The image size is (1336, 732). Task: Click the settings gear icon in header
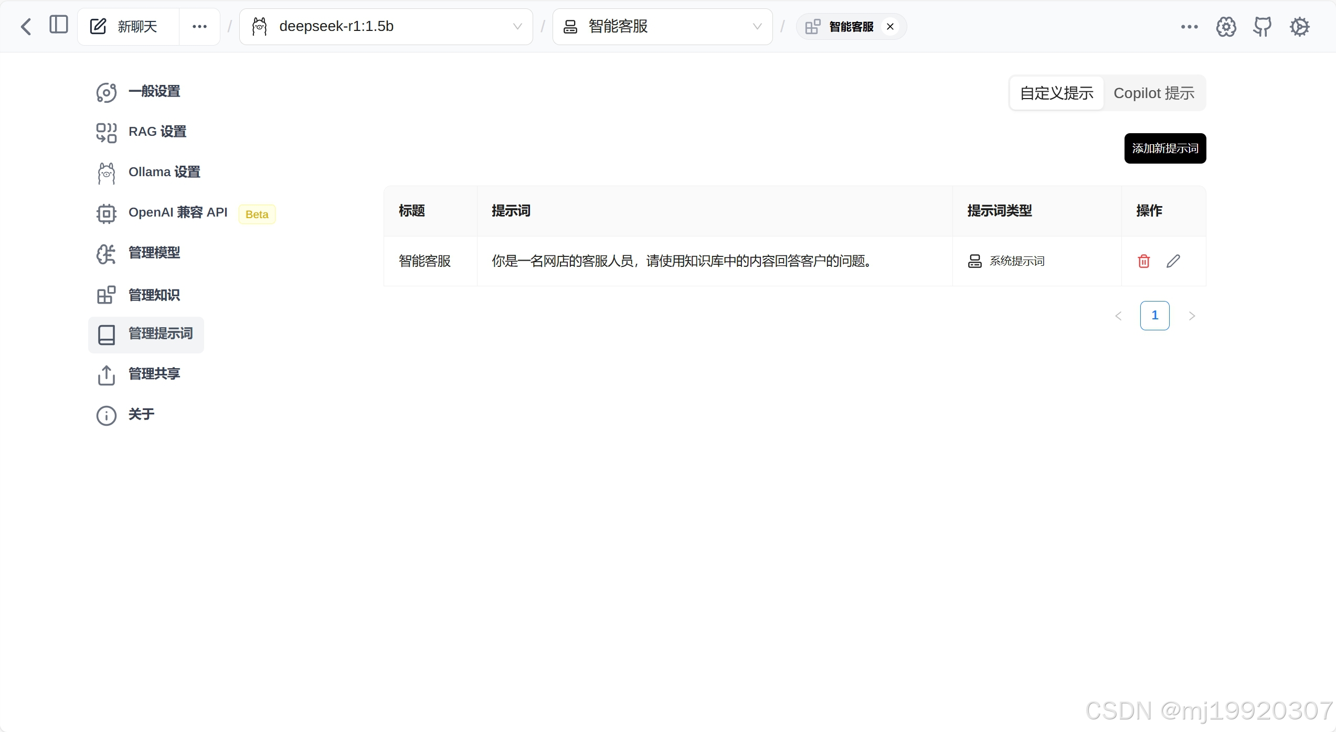coord(1226,27)
